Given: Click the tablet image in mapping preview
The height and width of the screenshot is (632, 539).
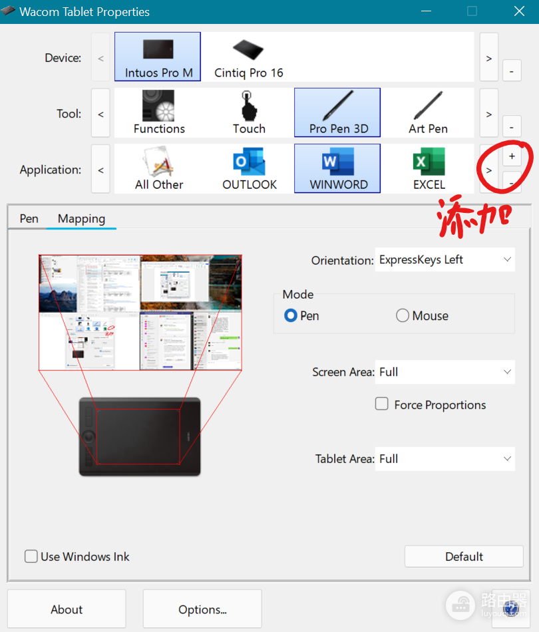Looking at the screenshot, I should pyautogui.click(x=140, y=436).
